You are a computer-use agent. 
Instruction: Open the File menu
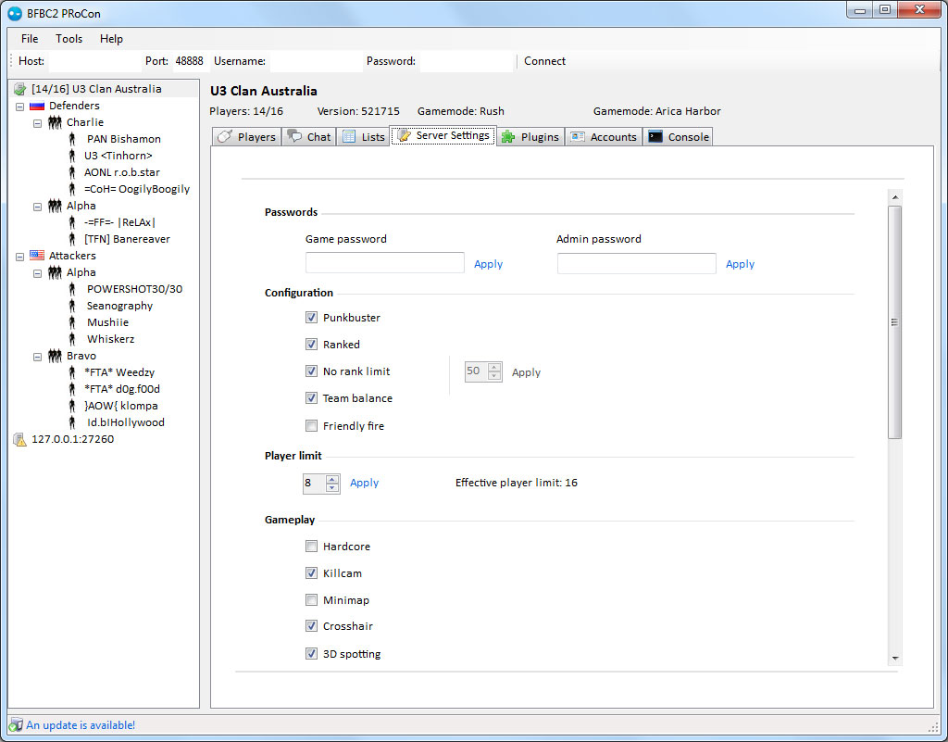click(30, 39)
